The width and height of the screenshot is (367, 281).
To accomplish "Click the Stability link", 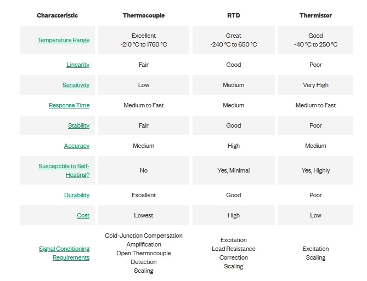I will 78,125.
